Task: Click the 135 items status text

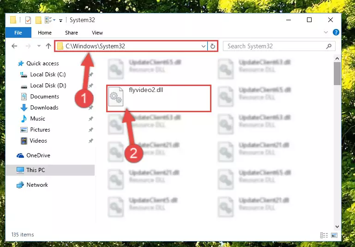Action: [x=23, y=235]
